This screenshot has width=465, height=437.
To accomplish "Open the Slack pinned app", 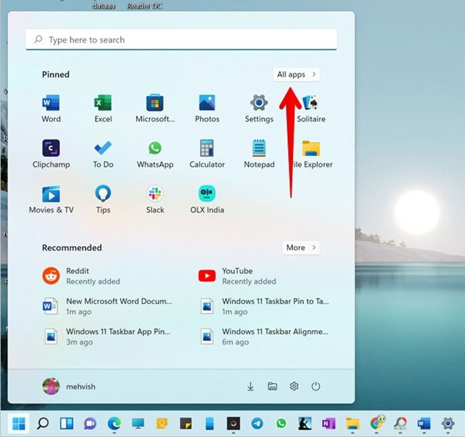I will point(155,199).
